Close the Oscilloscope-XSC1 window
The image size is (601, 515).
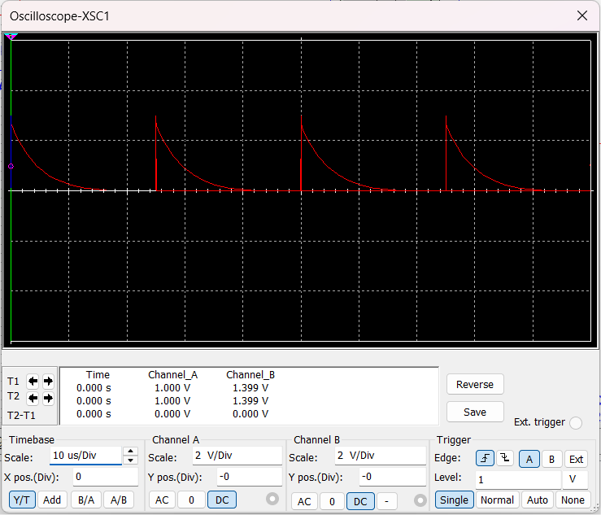point(582,15)
